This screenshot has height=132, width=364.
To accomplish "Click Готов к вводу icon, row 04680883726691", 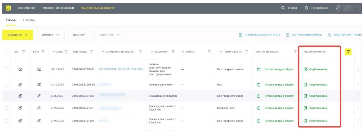I will 259,69.
